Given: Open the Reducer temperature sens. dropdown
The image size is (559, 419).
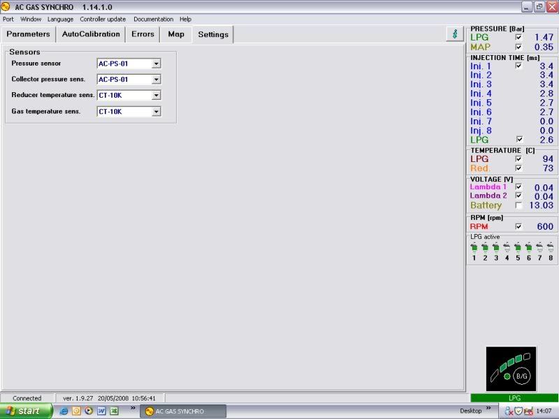Looking at the screenshot, I should pos(156,95).
